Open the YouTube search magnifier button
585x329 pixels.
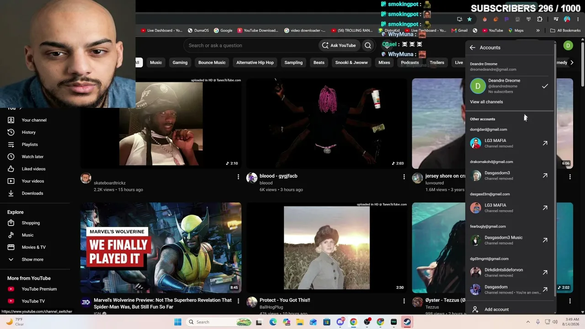coord(368,45)
